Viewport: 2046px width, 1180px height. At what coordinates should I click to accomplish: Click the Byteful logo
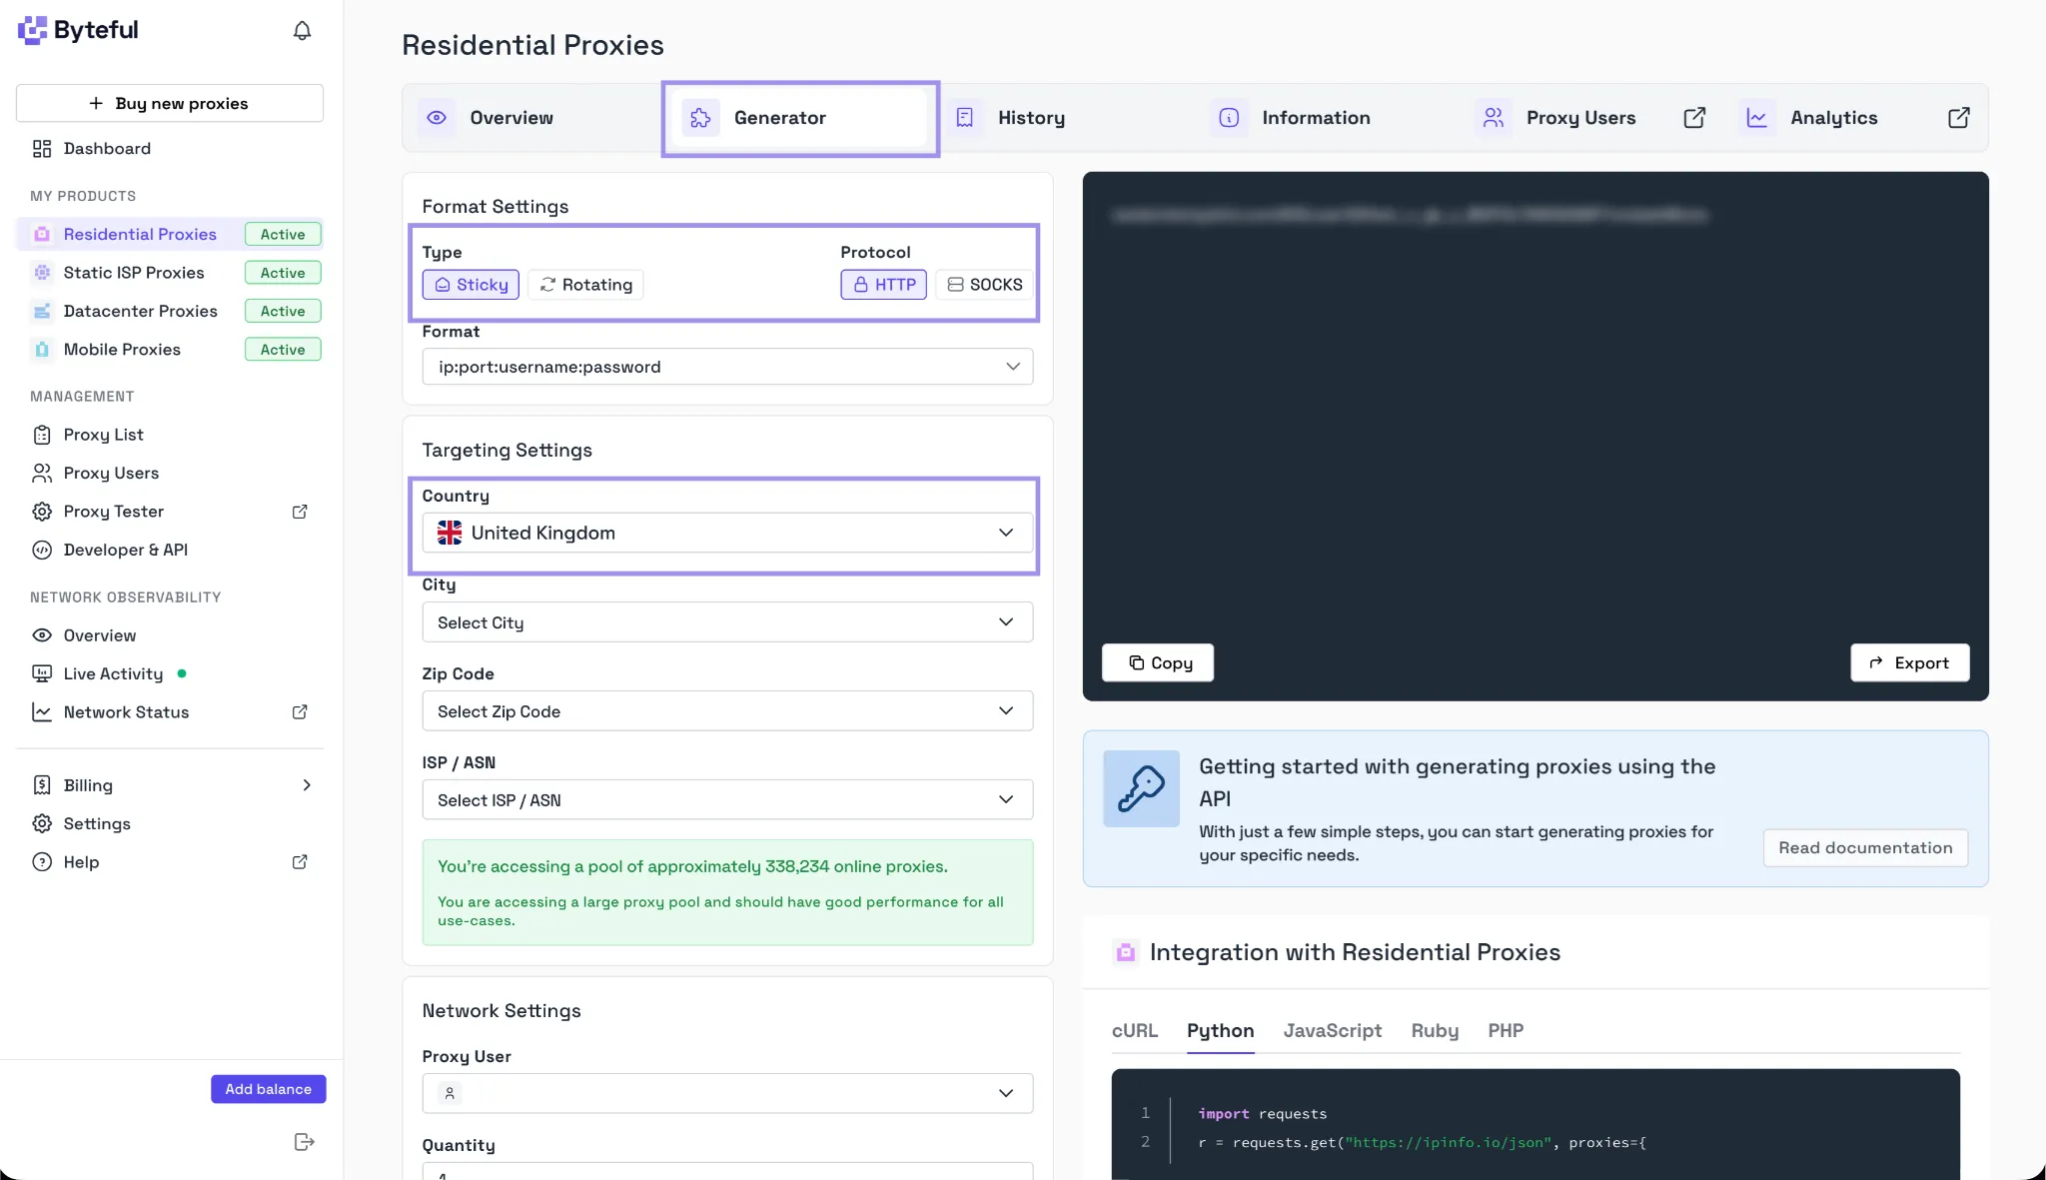(x=78, y=30)
